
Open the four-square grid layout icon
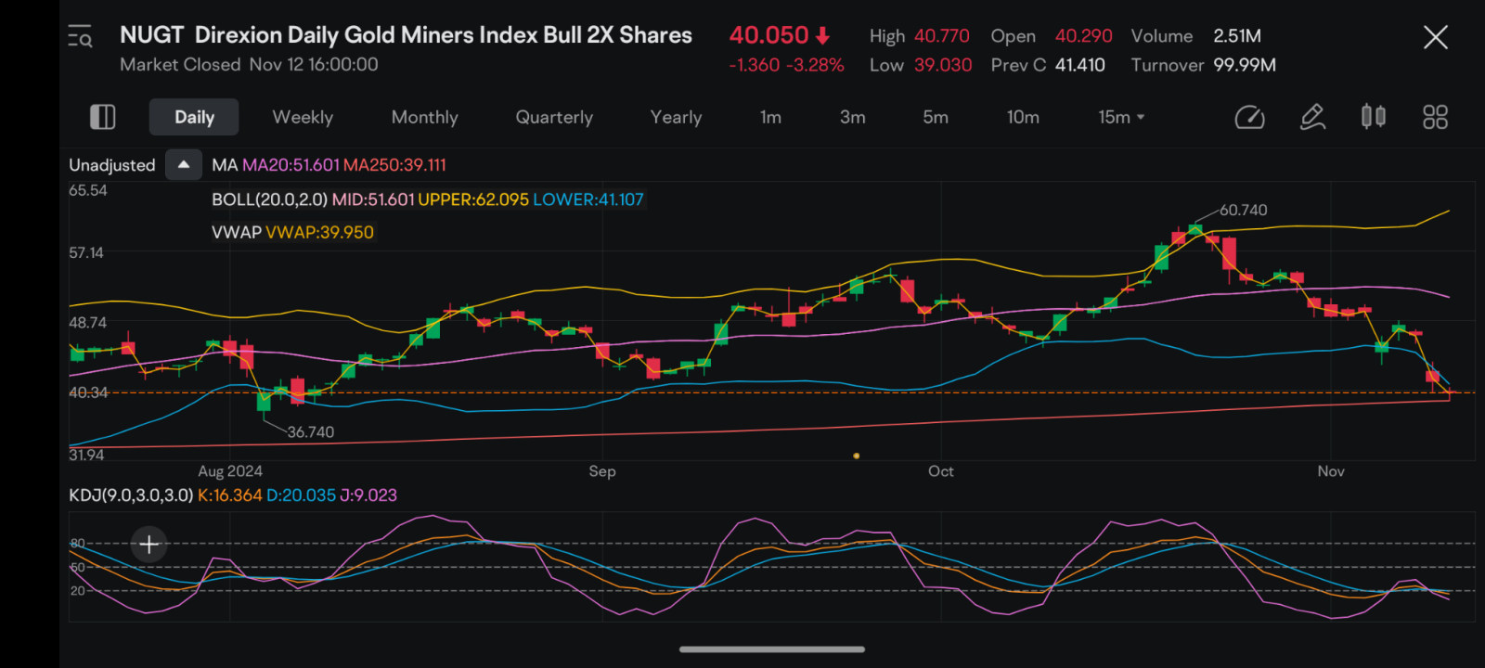(x=1435, y=117)
